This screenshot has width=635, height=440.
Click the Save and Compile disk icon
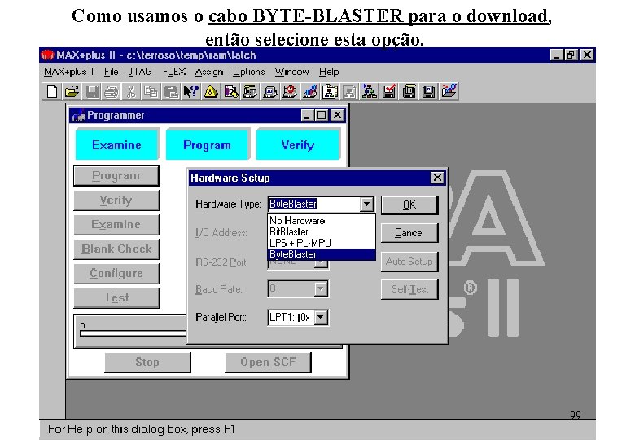pyautogui.click(x=409, y=91)
